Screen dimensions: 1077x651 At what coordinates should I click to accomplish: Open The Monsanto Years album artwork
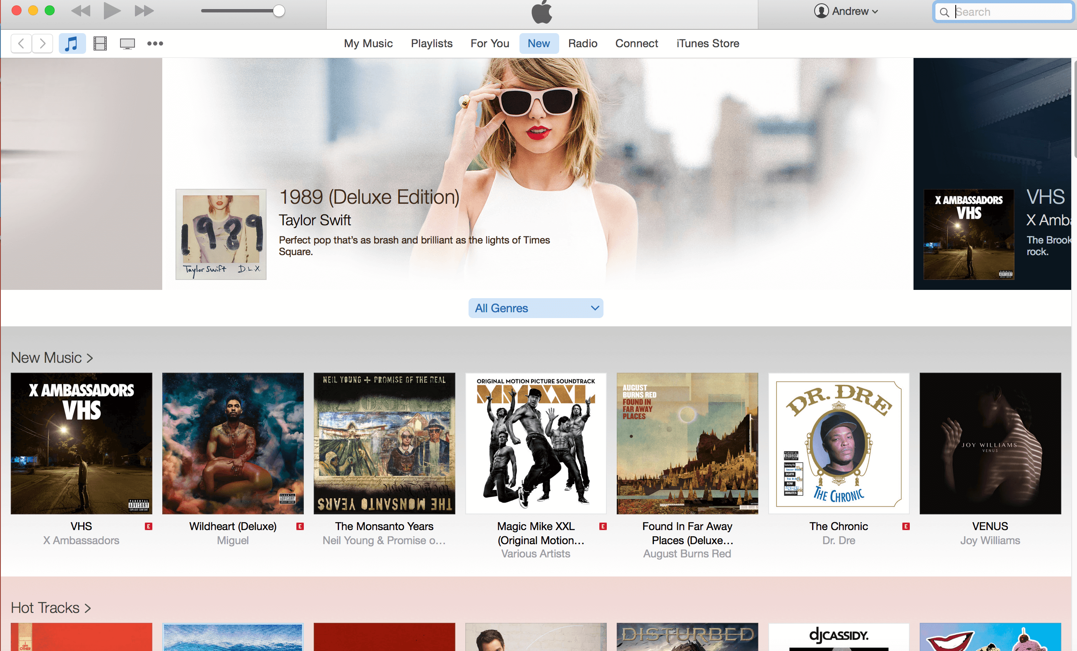384,444
